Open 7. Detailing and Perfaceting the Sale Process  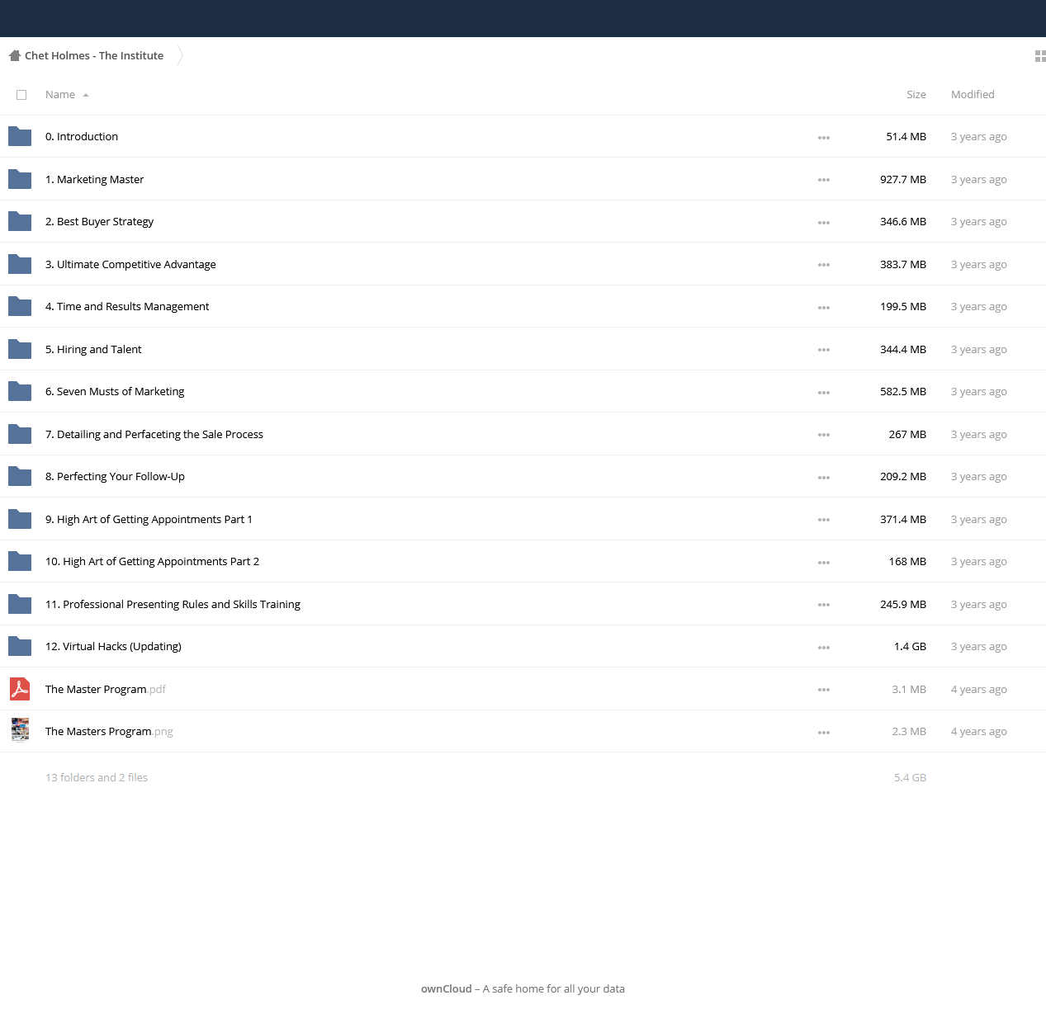[x=154, y=435]
